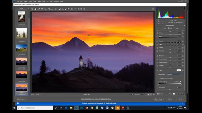Image resolution: width=202 pixels, height=113 pixels.
Task: Select the Edit radio button
Action: coord(169,28)
